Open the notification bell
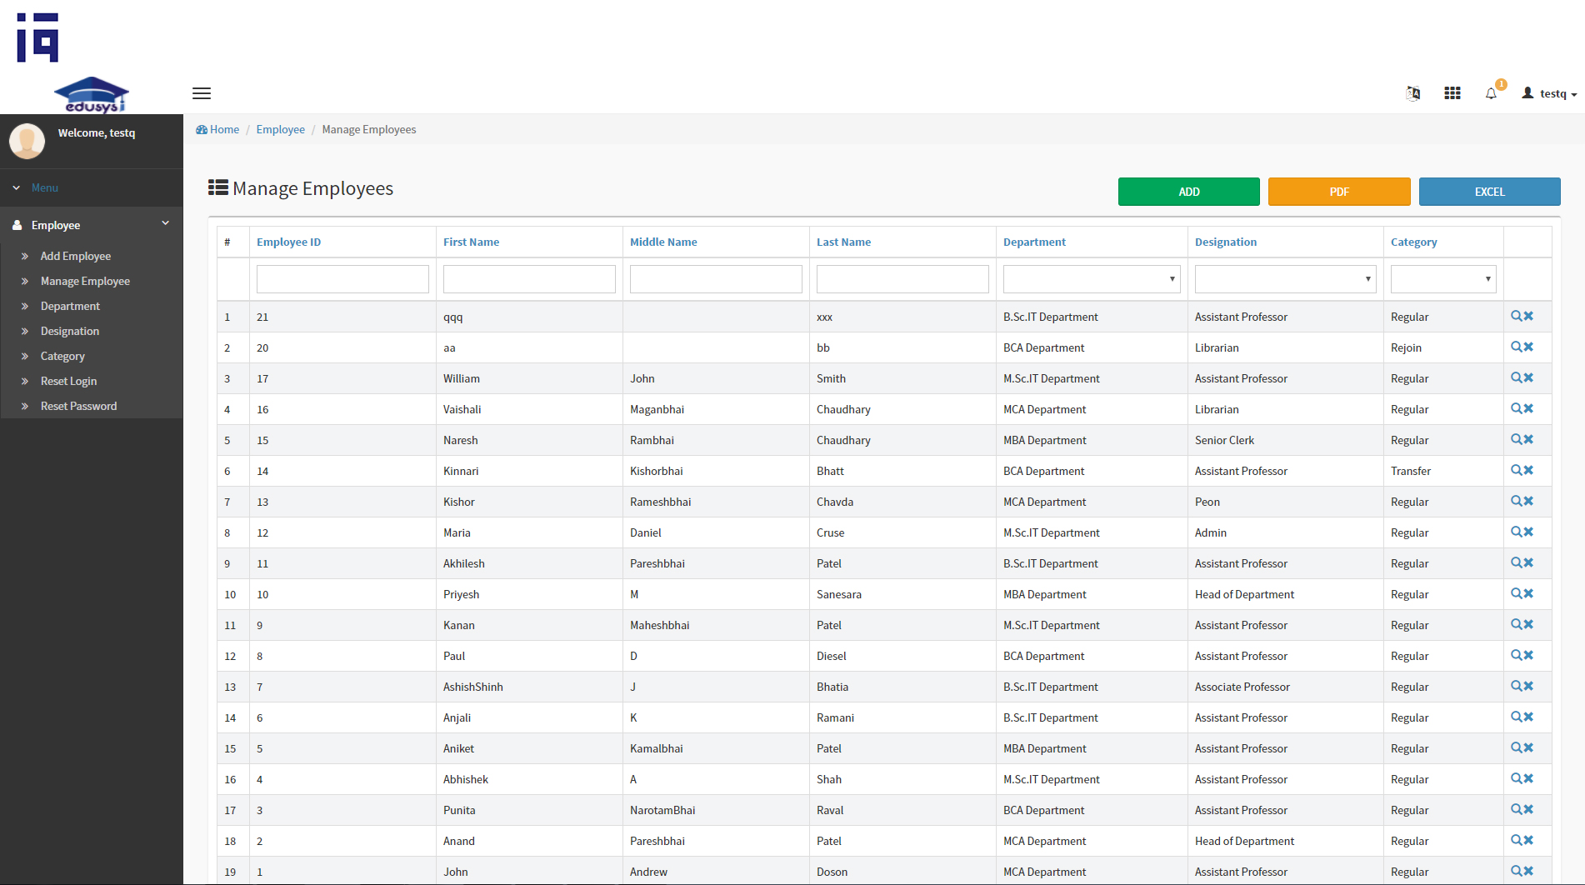 tap(1492, 93)
